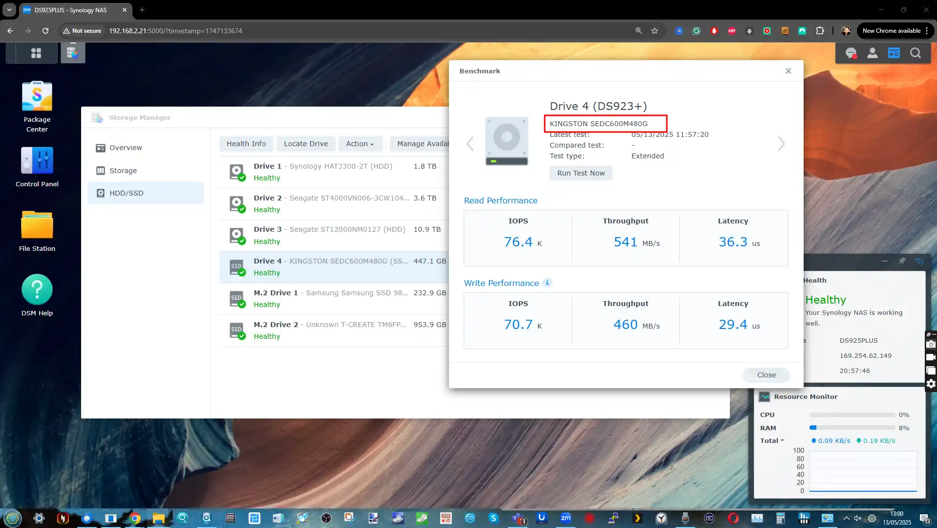Click the RAM usage bar in Resource Monitor
This screenshot has height=528, width=937.
tap(852, 428)
